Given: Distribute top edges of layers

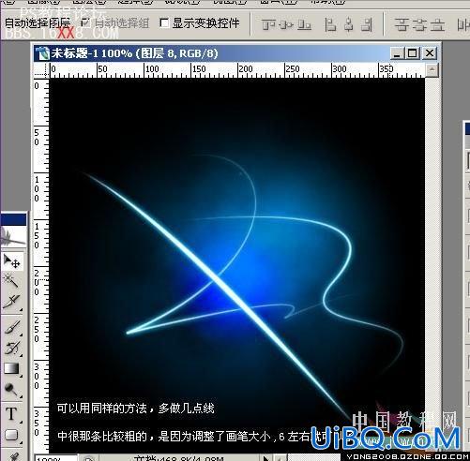Looking at the screenshot, I should 402,24.
